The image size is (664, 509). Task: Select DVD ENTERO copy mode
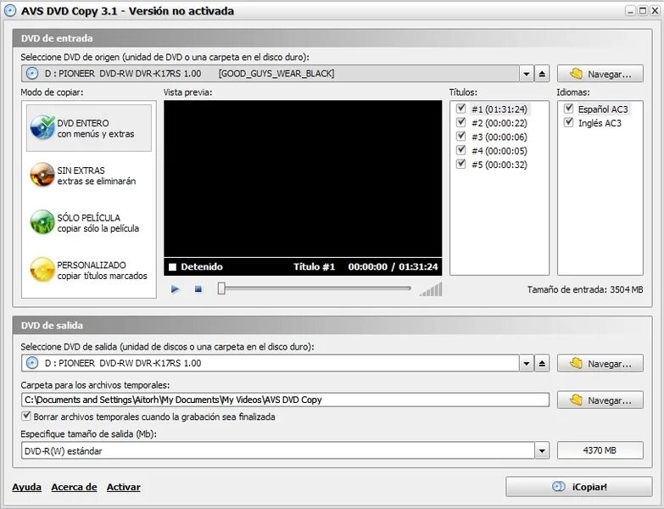88,128
